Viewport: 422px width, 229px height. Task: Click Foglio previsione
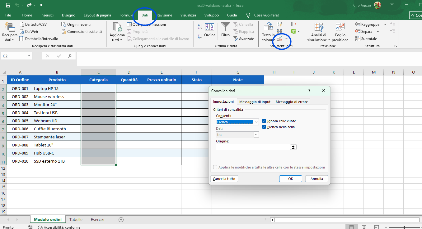pyautogui.click(x=340, y=32)
